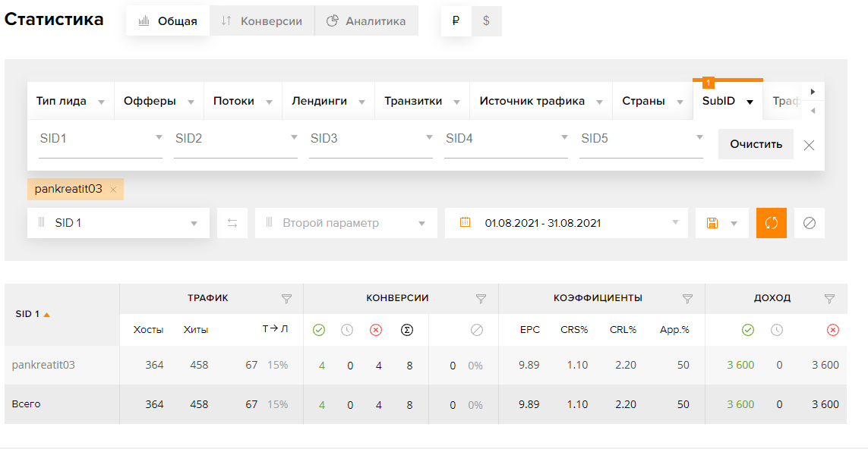Screen dimensions: 868x449
Task: Click the reset filters circle-slash button
Action: pos(809,223)
